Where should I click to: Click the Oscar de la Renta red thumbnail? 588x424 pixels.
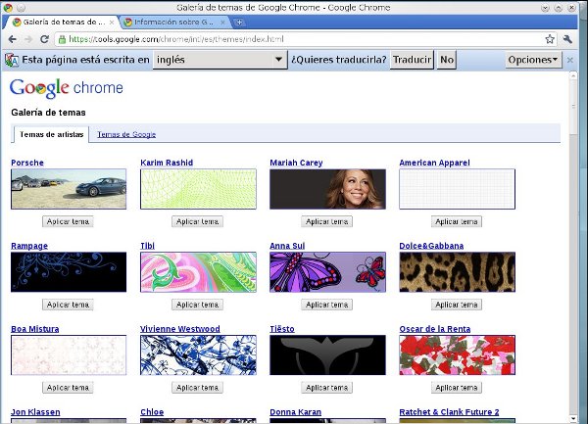click(457, 355)
